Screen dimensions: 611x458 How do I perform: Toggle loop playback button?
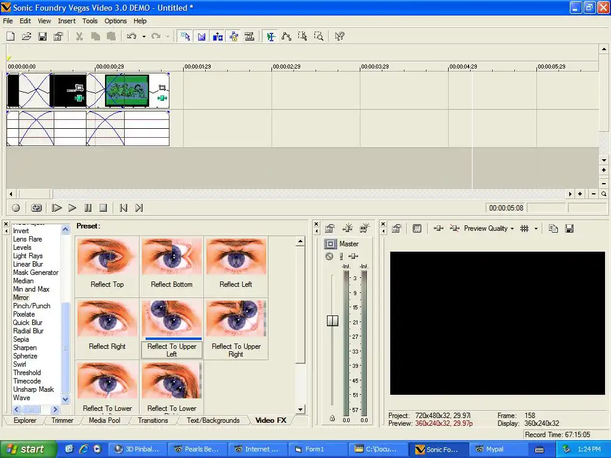click(36, 208)
